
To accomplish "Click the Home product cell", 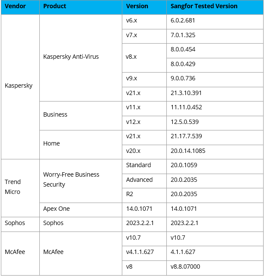I will coord(51,143).
